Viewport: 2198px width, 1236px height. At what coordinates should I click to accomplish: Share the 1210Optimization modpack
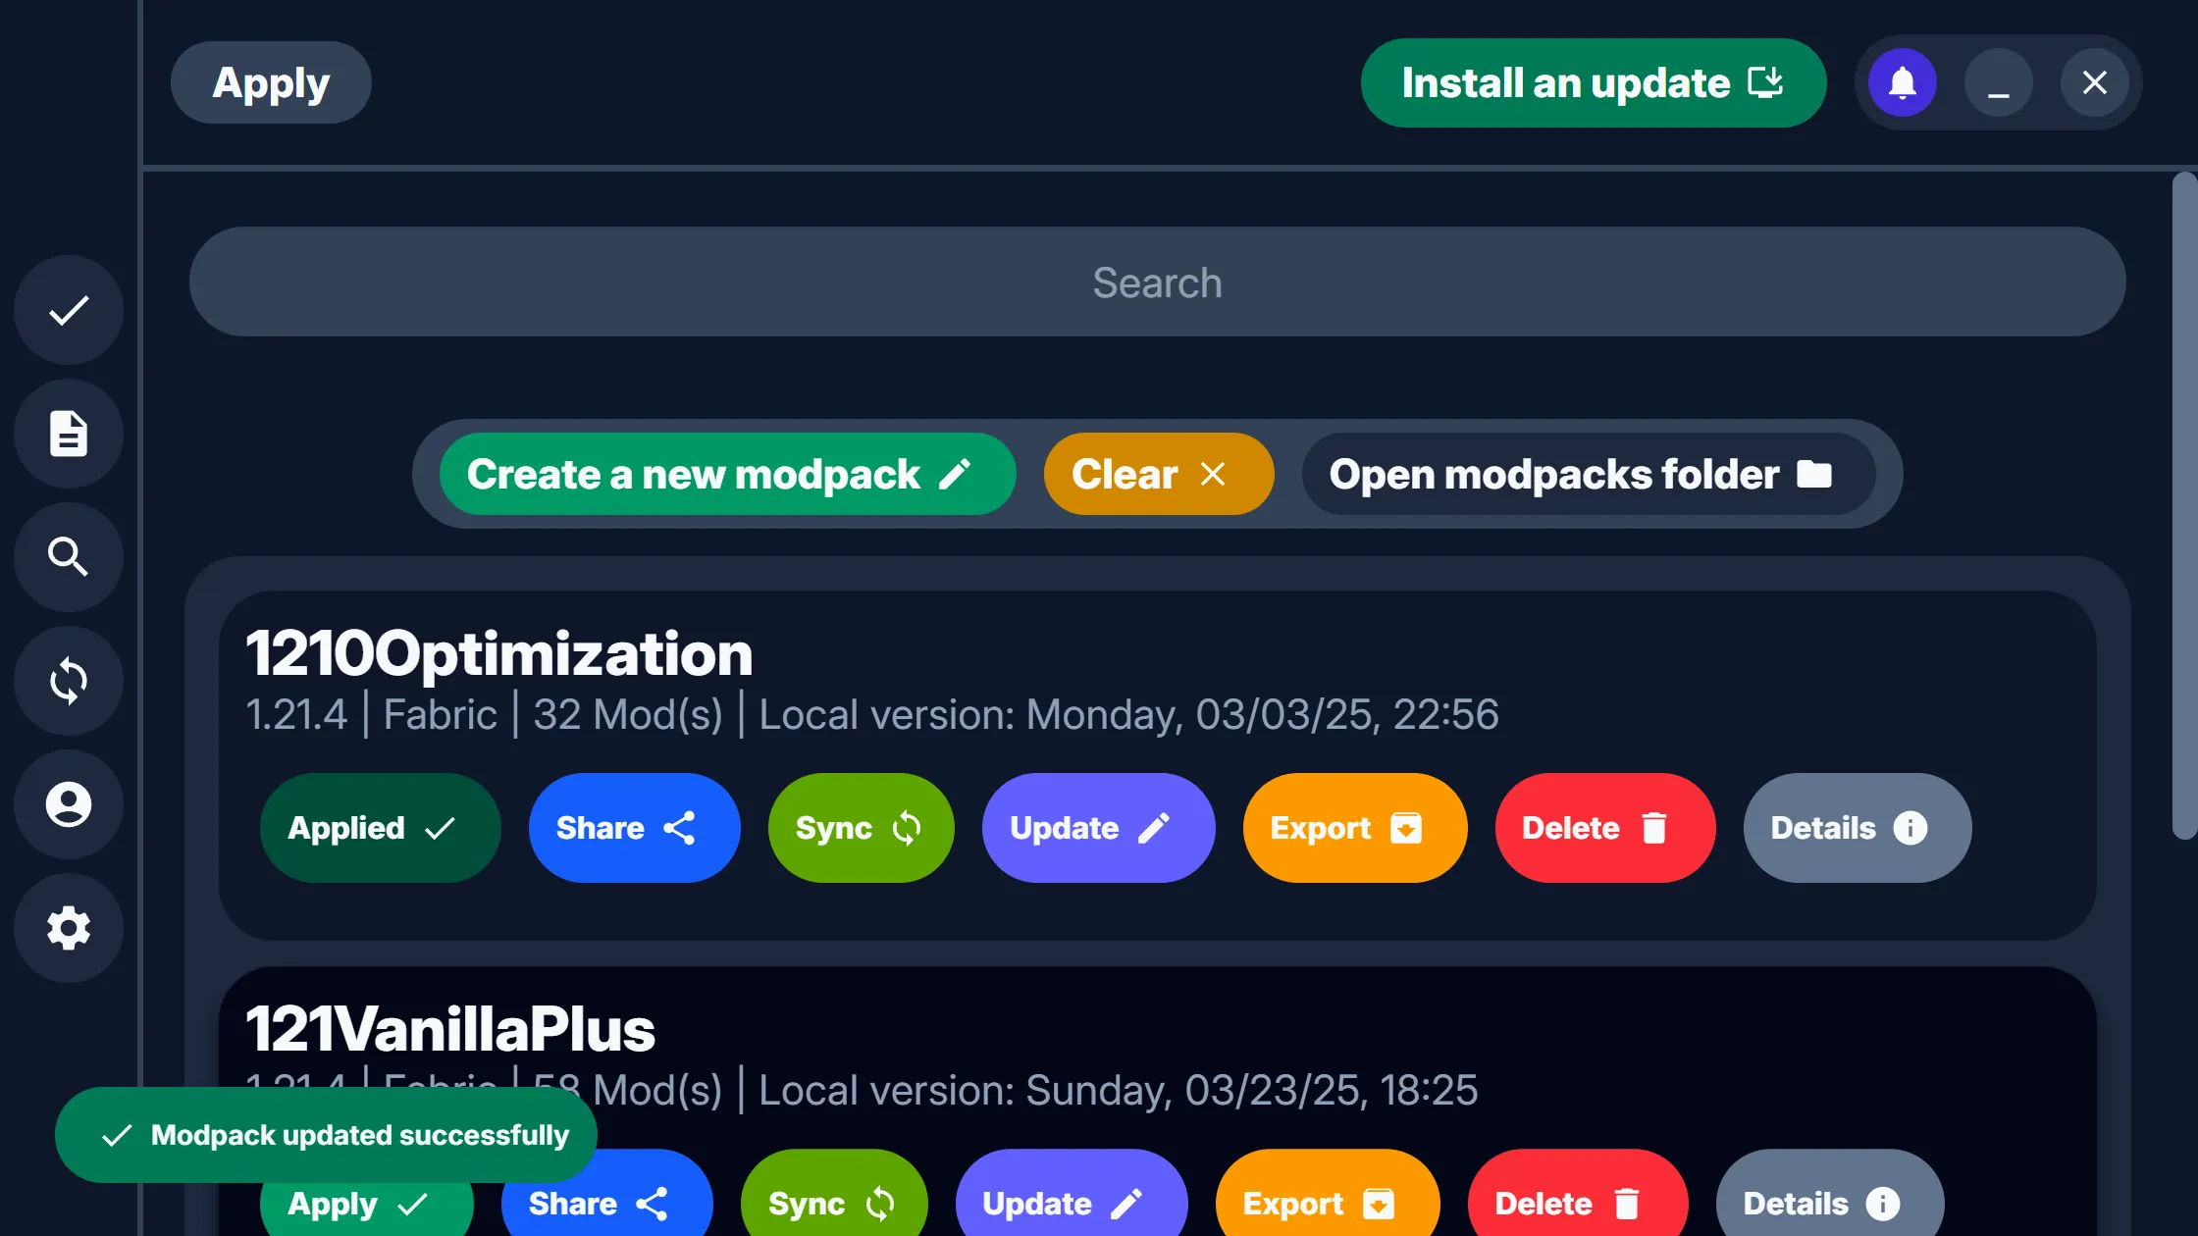(634, 828)
